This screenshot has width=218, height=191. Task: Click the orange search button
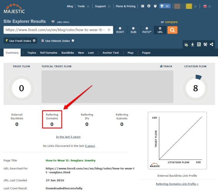point(172,30)
